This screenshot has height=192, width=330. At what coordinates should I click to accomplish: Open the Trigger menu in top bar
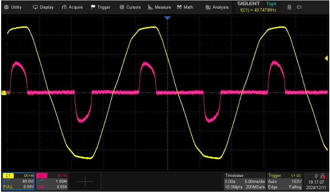click(x=100, y=7)
